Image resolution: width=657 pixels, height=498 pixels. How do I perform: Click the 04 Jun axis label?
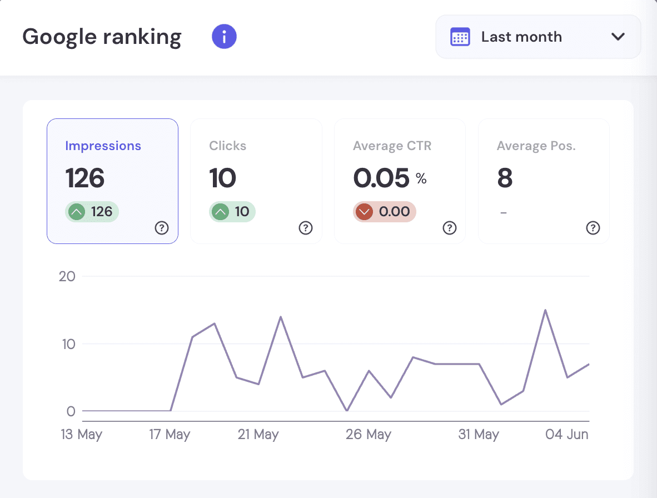coord(567,434)
